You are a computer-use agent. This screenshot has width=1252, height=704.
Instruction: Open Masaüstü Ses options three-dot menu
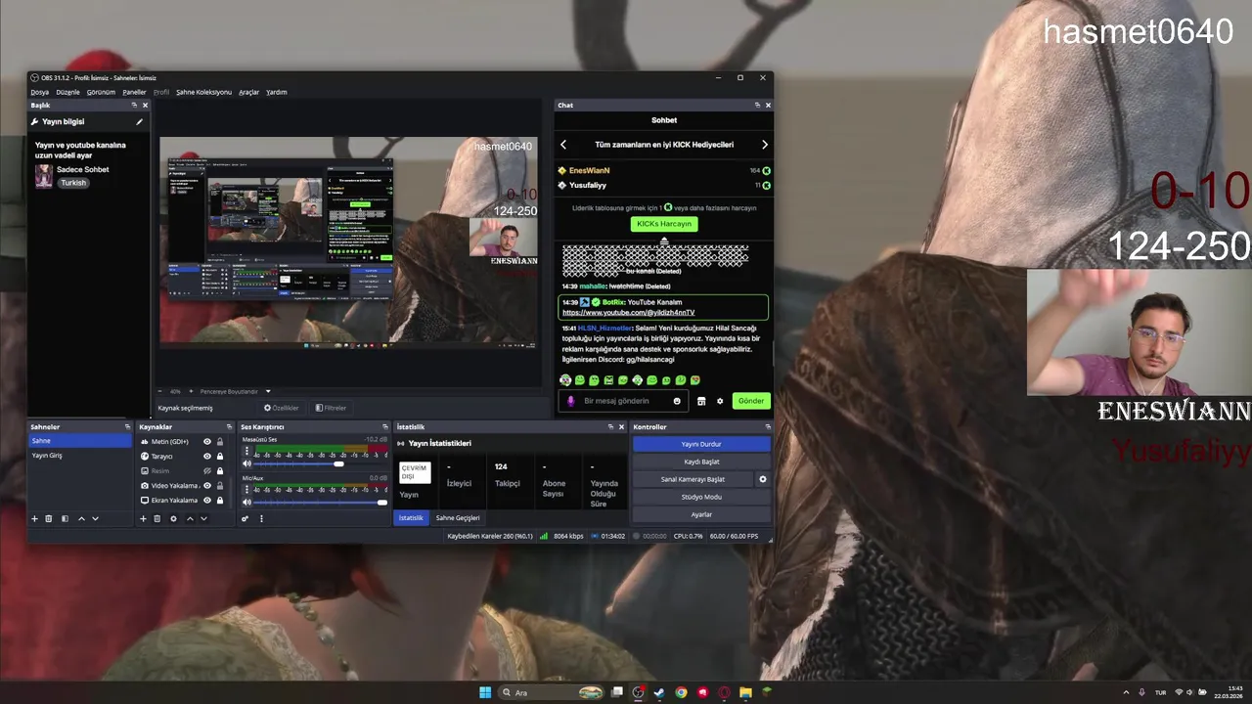point(246,451)
